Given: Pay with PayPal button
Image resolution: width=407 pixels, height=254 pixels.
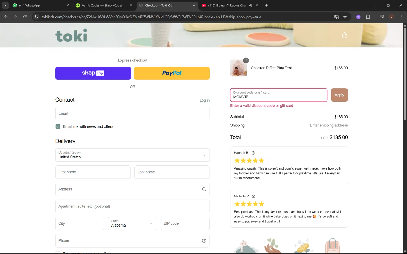Looking at the screenshot, I should pos(172,73).
